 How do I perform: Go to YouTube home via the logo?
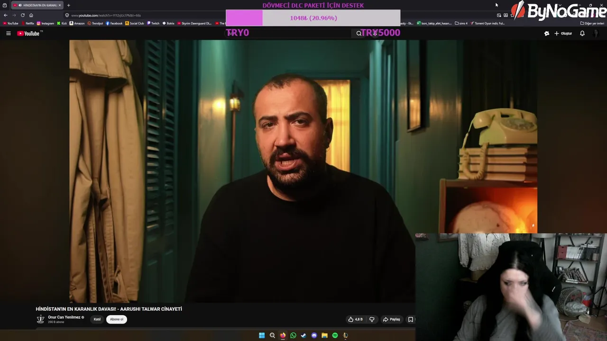pyautogui.click(x=29, y=34)
